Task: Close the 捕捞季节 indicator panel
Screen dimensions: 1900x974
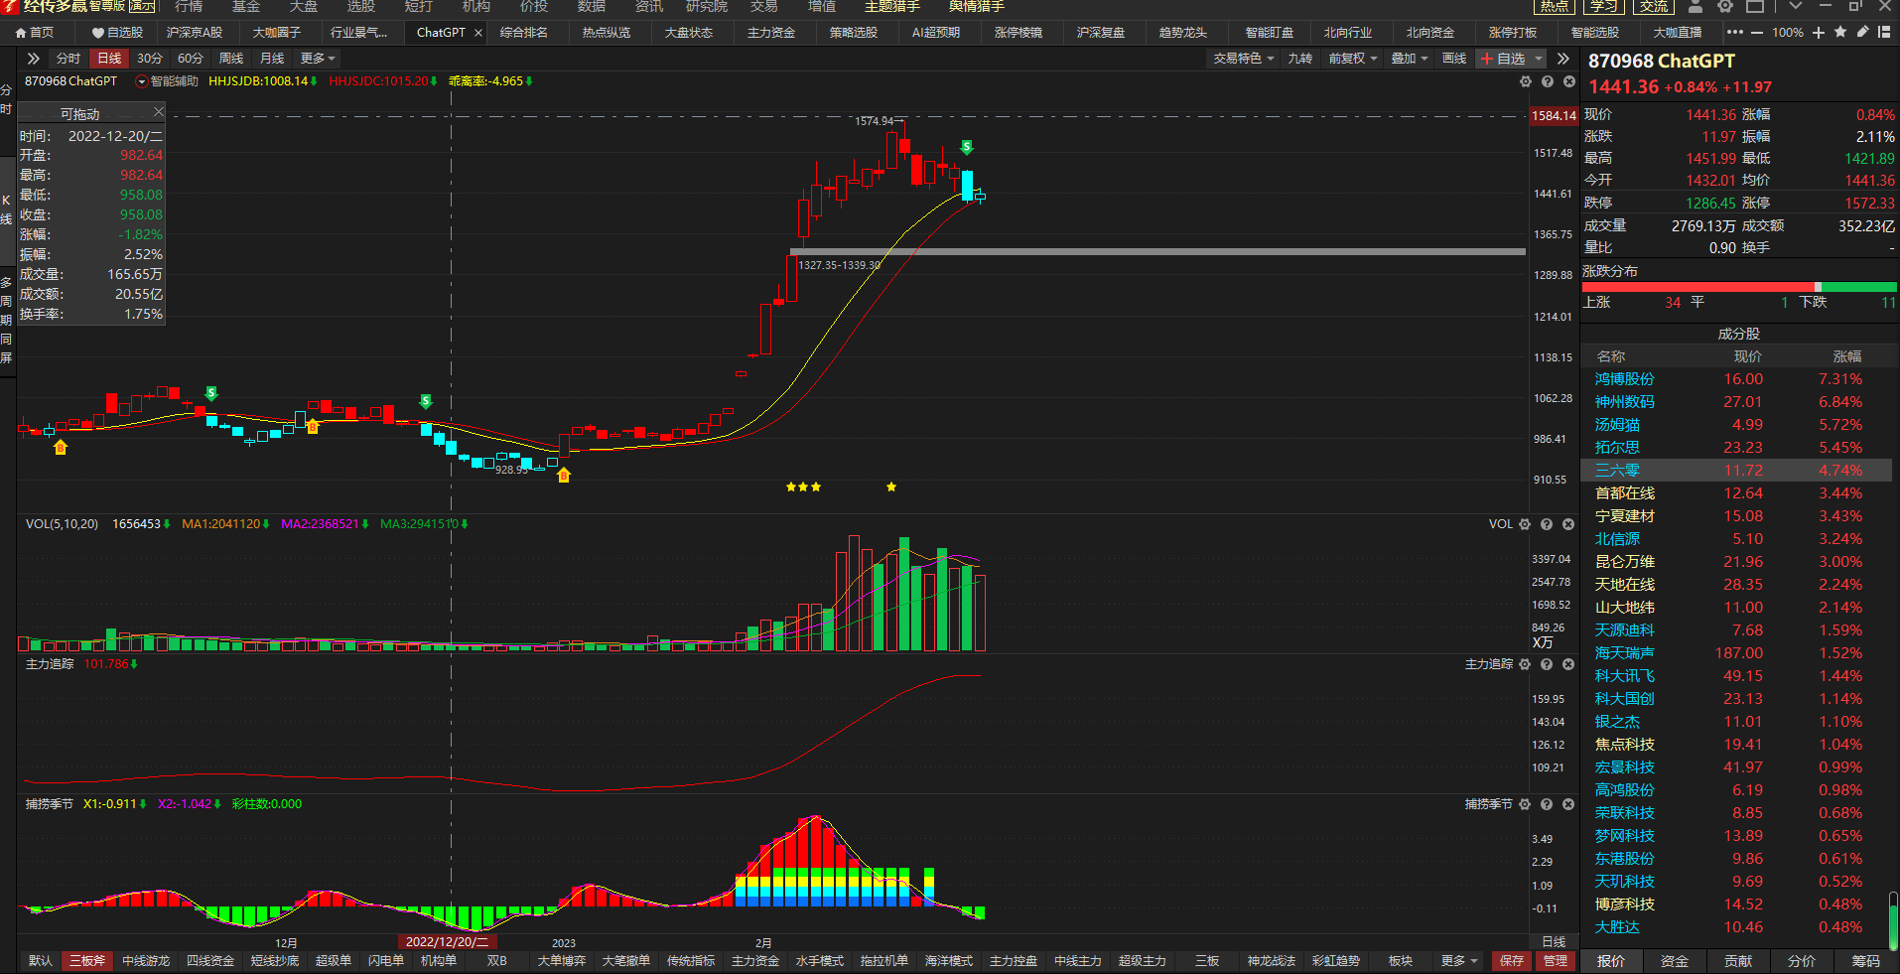Action: point(1568,804)
